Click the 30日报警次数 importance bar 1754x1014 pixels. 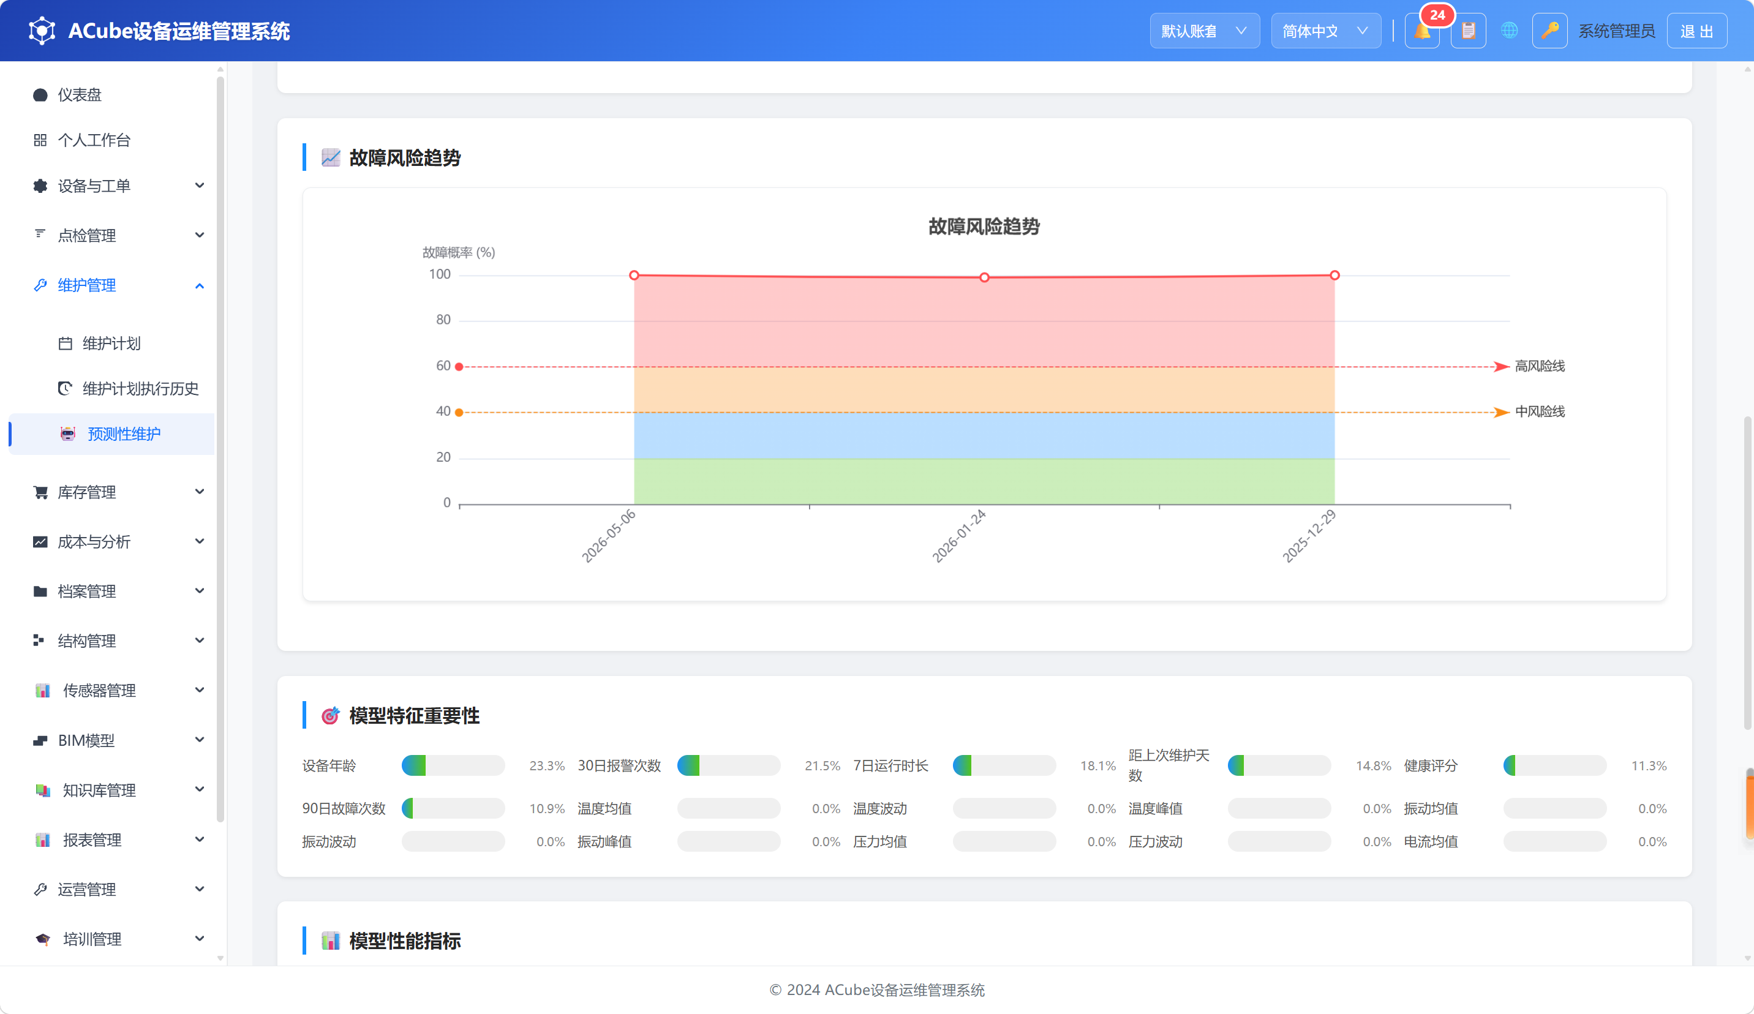click(729, 765)
